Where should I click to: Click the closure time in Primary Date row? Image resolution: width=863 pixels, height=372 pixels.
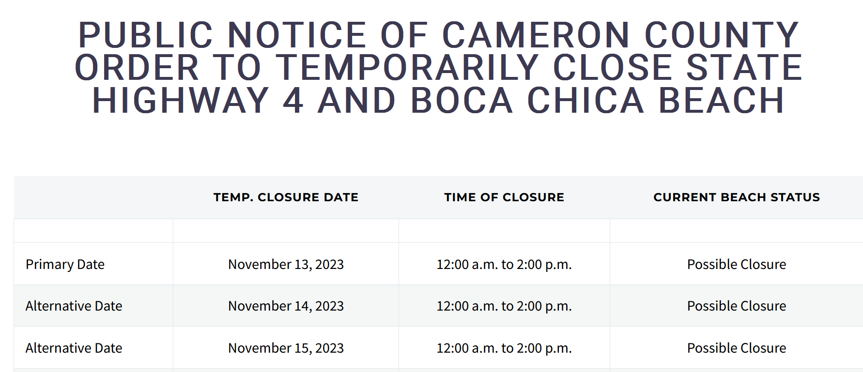(504, 265)
